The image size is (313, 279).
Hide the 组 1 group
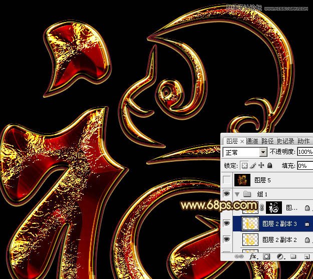click(226, 193)
